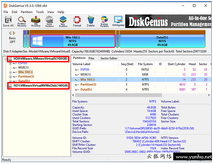Open the Backup Partition tool
213x164 pixels.
point(104,21)
